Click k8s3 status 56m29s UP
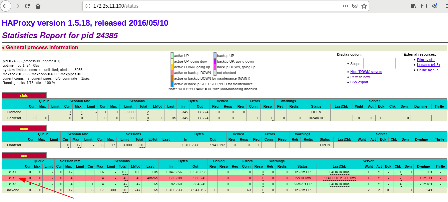Screen dimensions: 448x202 point(302,184)
